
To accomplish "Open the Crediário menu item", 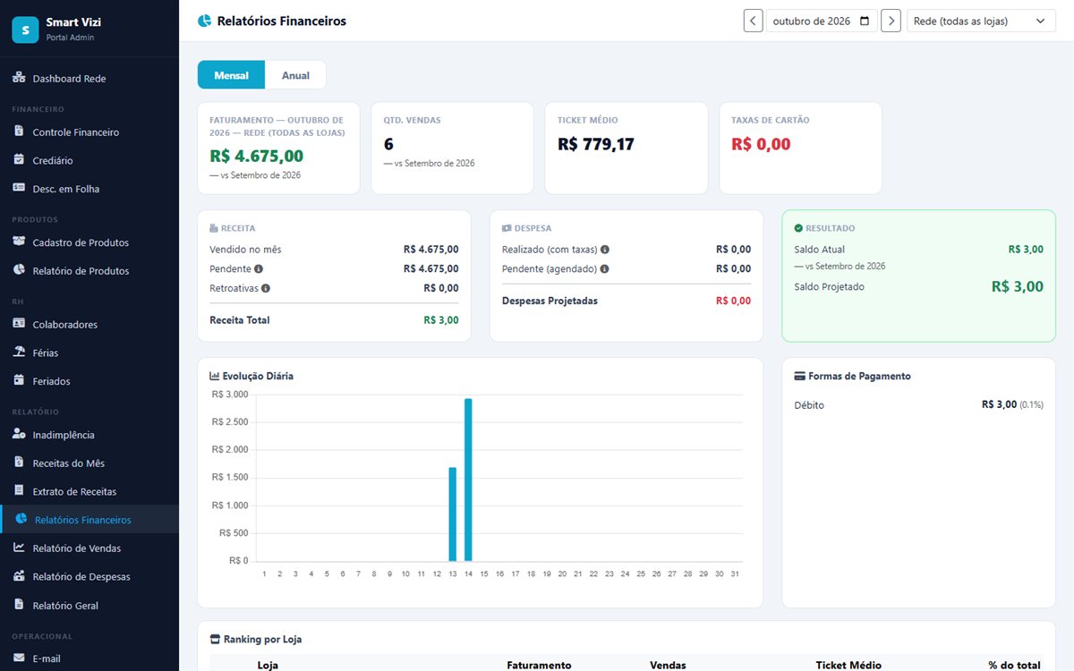I will pyautogui.click(x=89, y=160).
